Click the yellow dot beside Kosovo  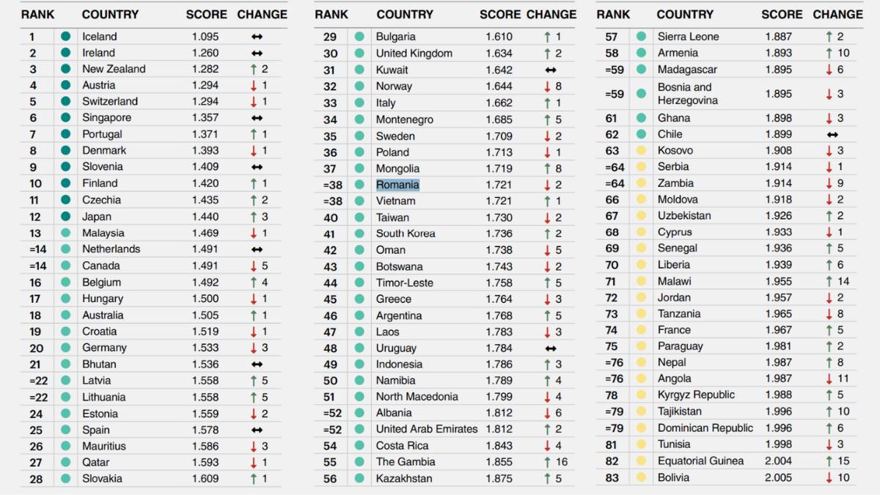pos(642,151)
